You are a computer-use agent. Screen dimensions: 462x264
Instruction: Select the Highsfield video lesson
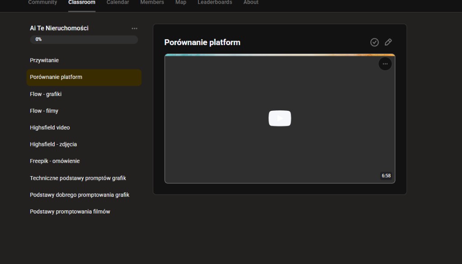click(x=50, y=127)
